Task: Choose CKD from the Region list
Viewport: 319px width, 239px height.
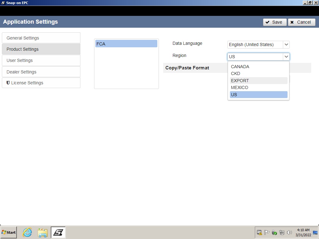Action: point(259,73)
